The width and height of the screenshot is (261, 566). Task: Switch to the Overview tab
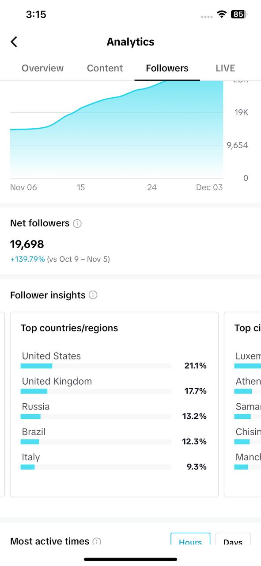(x=42, y=68)
